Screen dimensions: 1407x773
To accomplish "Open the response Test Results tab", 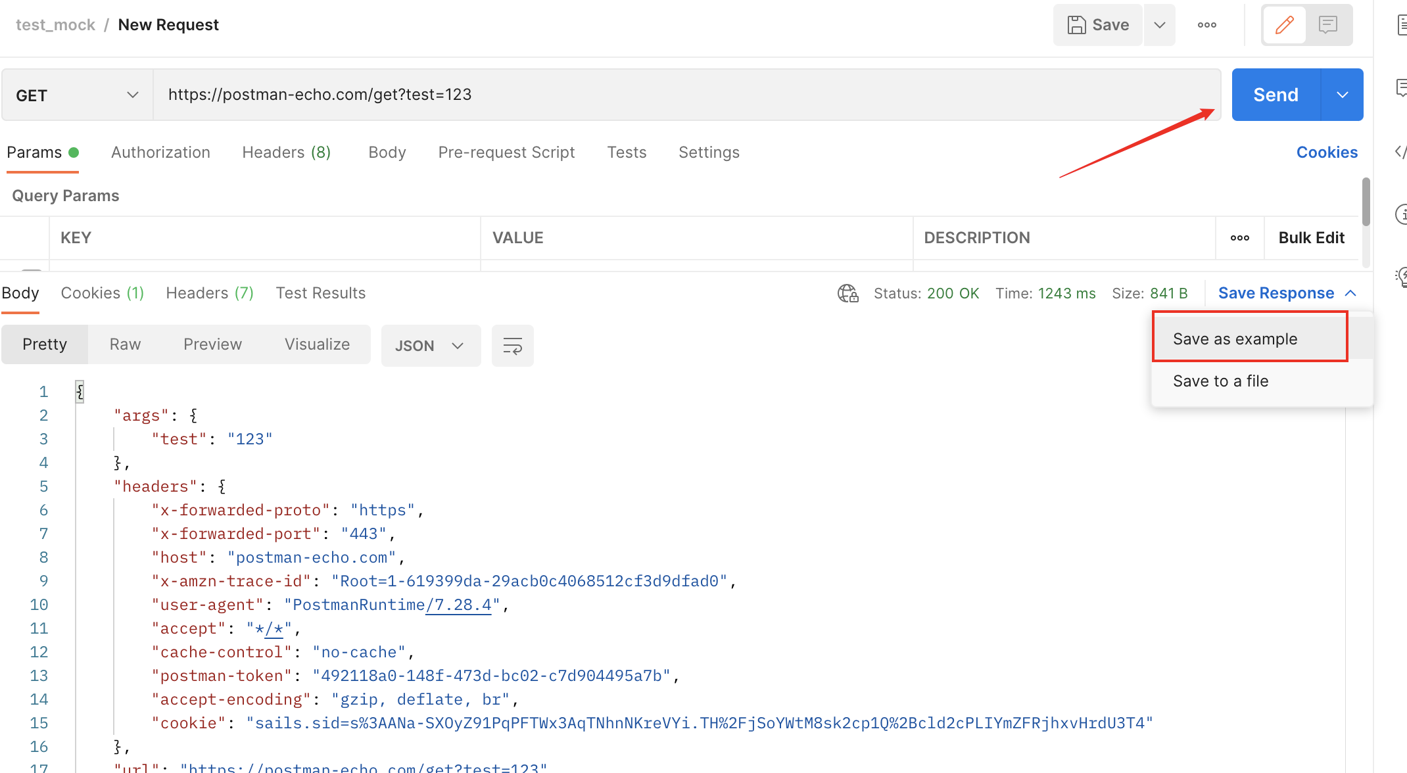I will click(320, 293).
